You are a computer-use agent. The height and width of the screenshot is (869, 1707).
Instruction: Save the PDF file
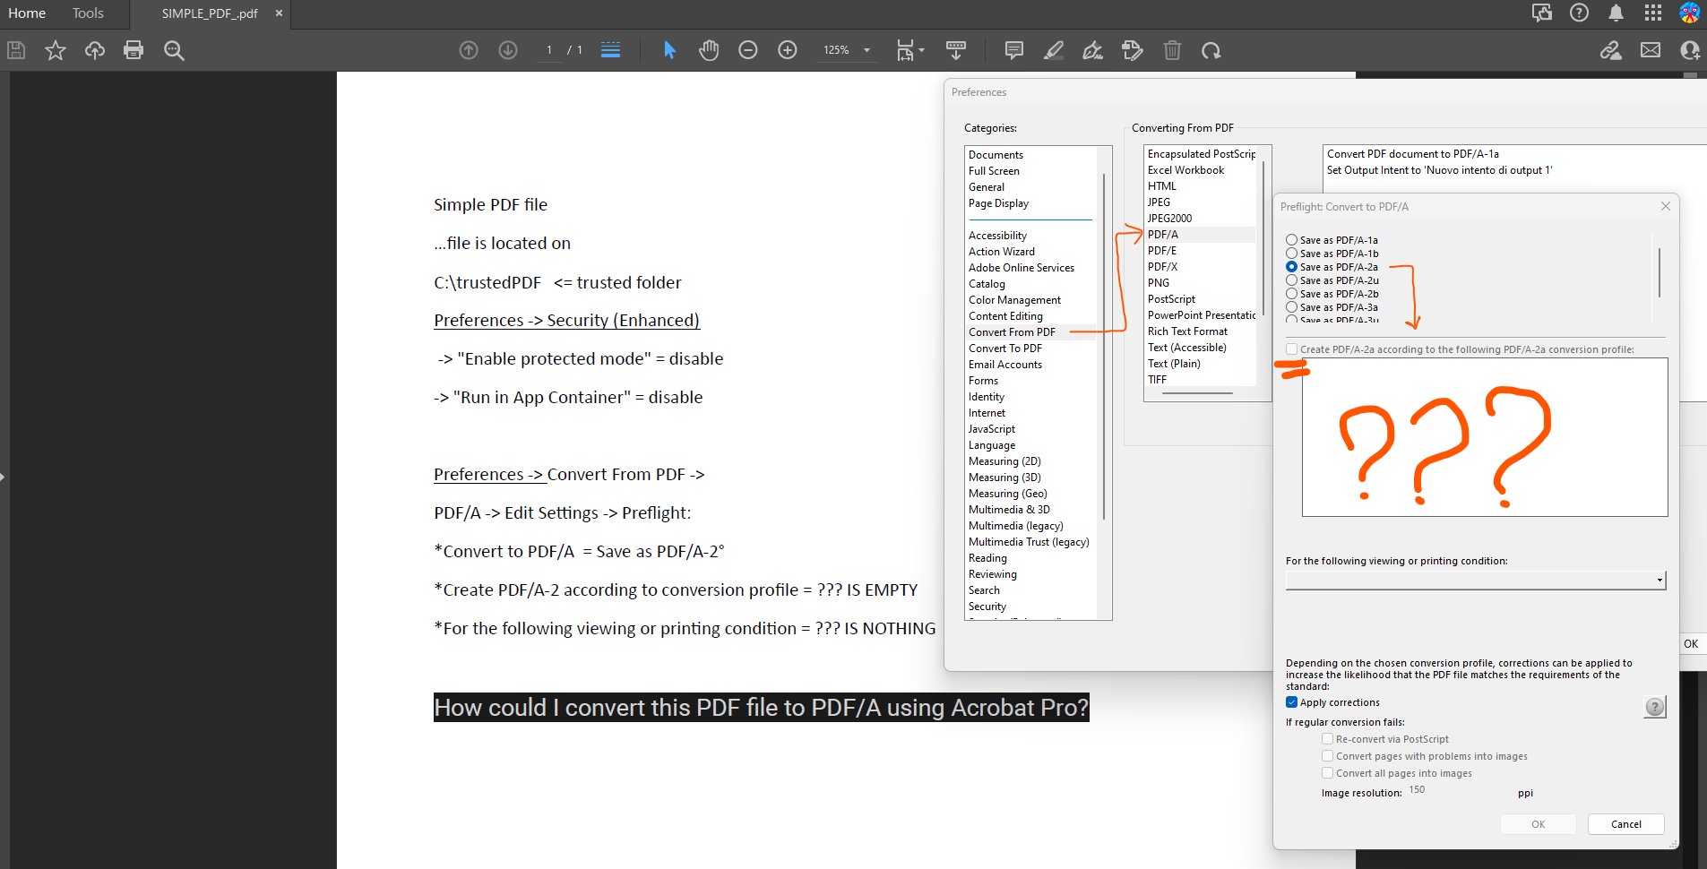point(15,50)
